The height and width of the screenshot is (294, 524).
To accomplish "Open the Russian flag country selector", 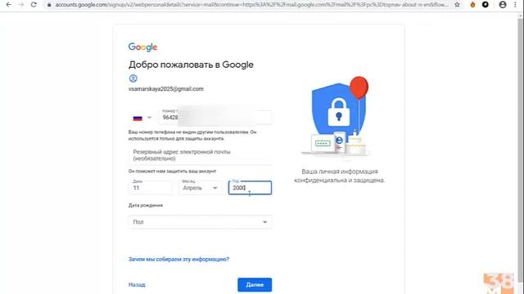I will [142, 118].
